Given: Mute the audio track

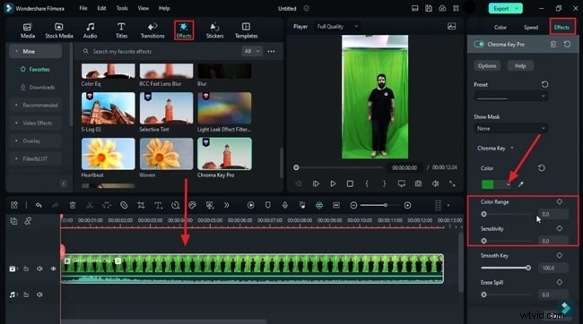Looking at the screenshot, I should click(39, 294).
